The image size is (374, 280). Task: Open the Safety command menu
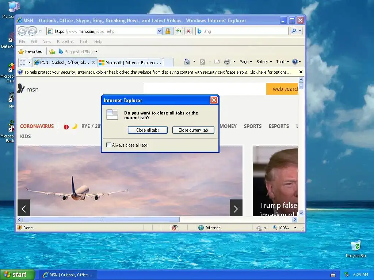[x=264, y=62]
